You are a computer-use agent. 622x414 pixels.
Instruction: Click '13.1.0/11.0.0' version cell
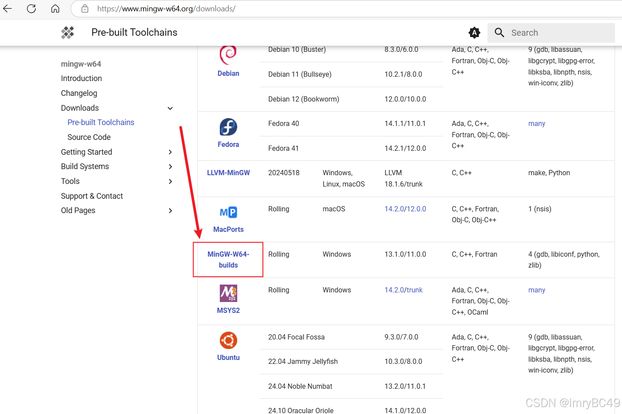click(x=405, y=255)
